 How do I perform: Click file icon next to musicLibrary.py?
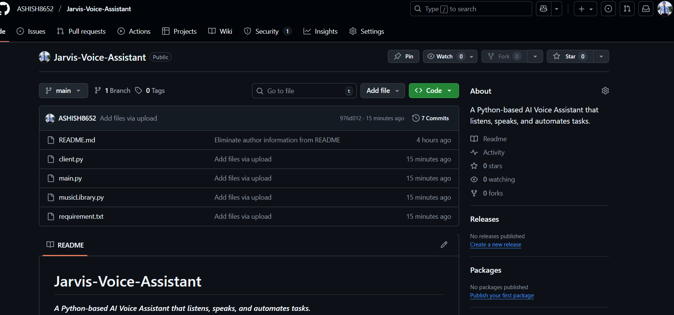(51, 197)
